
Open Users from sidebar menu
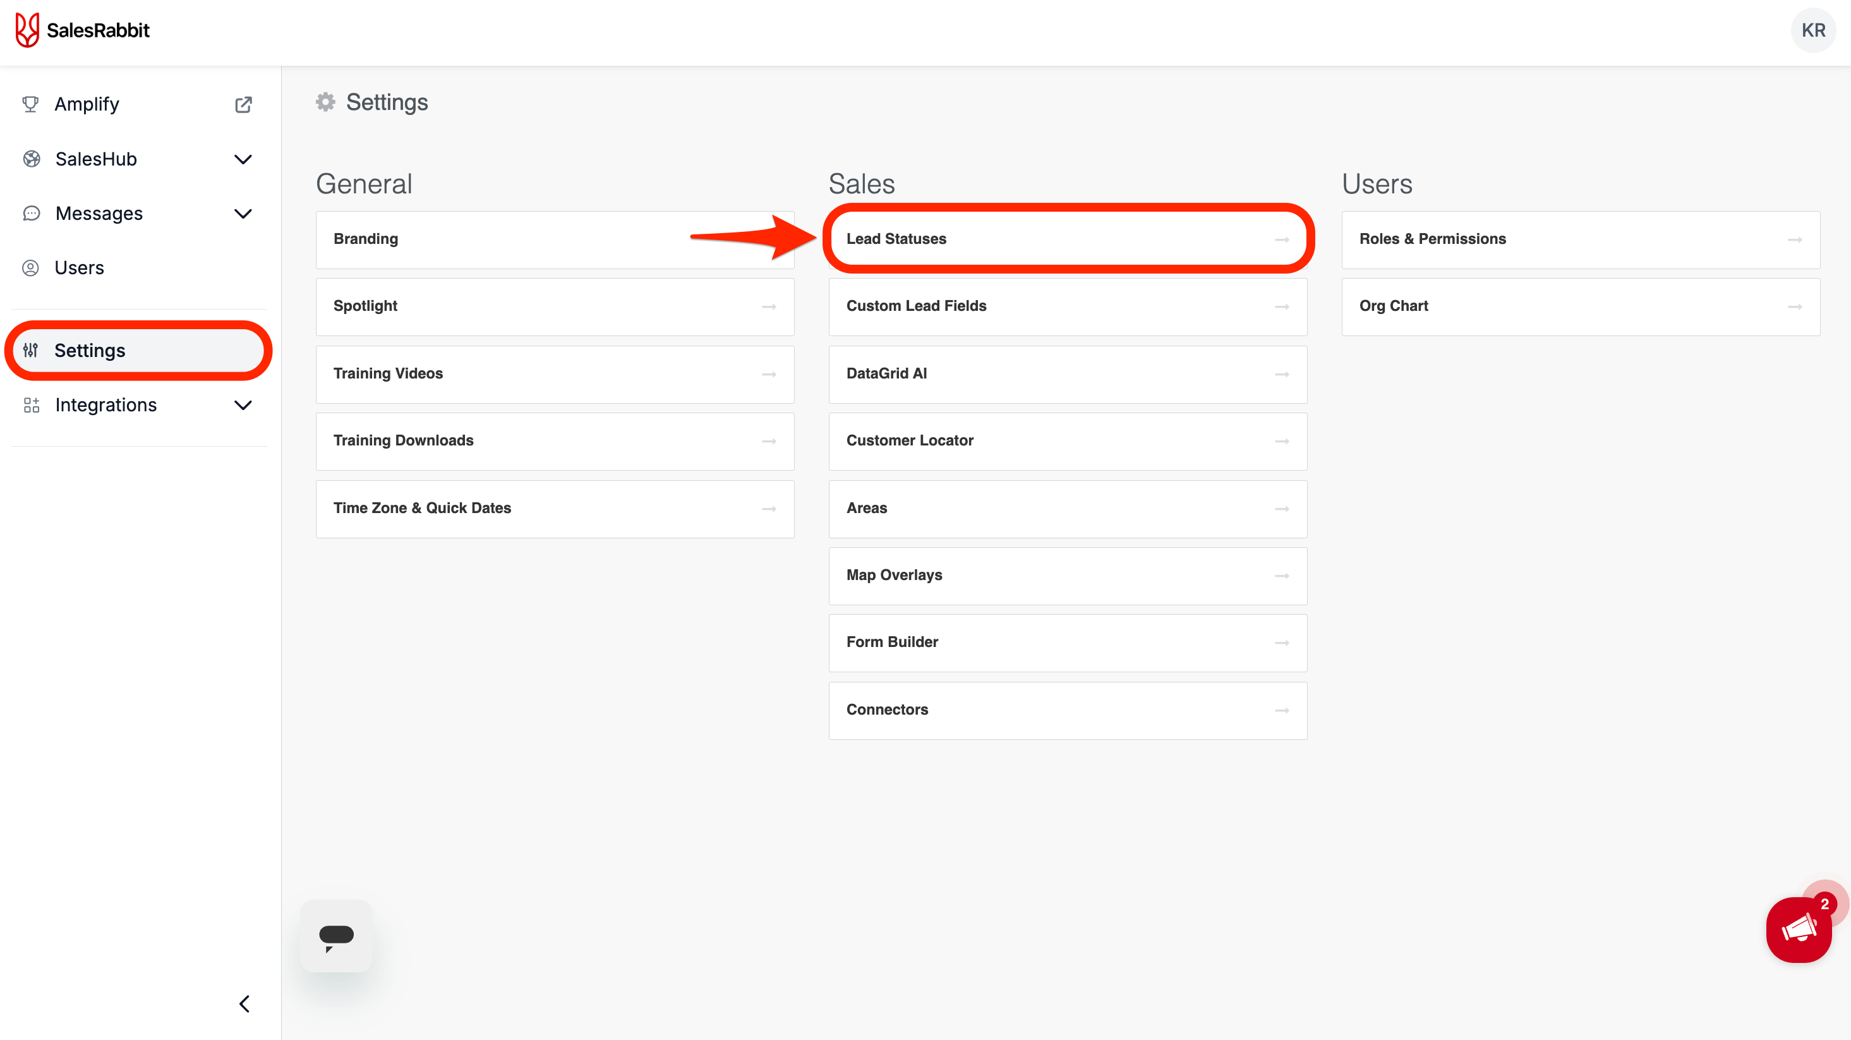pos(79,268)
